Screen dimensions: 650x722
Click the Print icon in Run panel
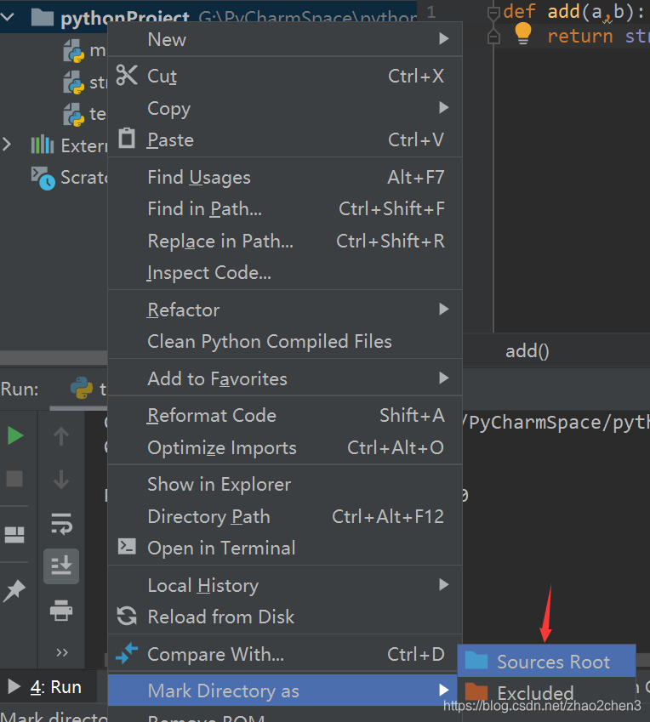[x=61, y=610]
